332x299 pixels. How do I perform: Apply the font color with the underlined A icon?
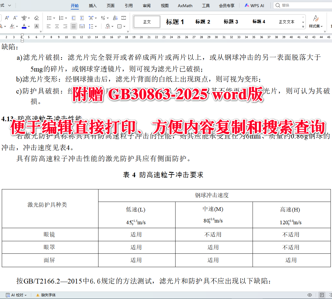[24, 26]
